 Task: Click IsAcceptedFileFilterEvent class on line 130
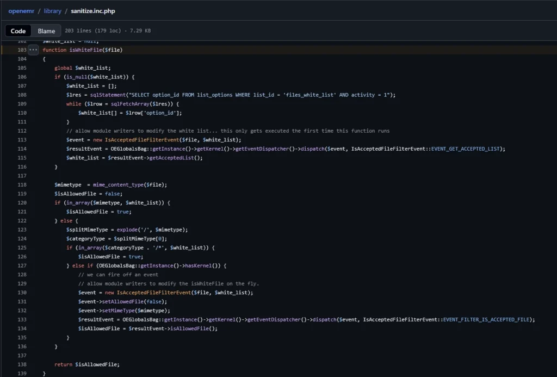(154, 293)
